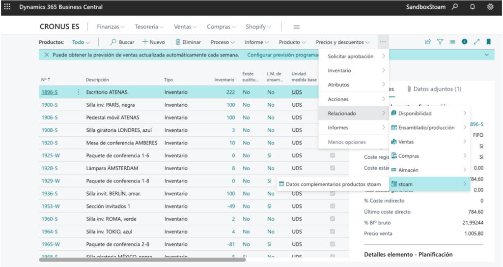The width and height of the screenshot is (503, 267).
Task: Click Configurar previsión programada link
Action: pyautogui.click(x=282, y=55)
